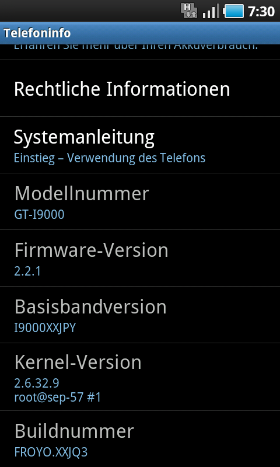This screenshot has height=467, width=280.
Task: Tap the partially hidden Akkuverbrauch entry
Action: coord(140,52)
